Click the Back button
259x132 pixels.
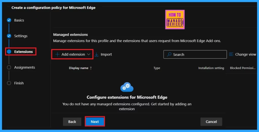(72, 122)
